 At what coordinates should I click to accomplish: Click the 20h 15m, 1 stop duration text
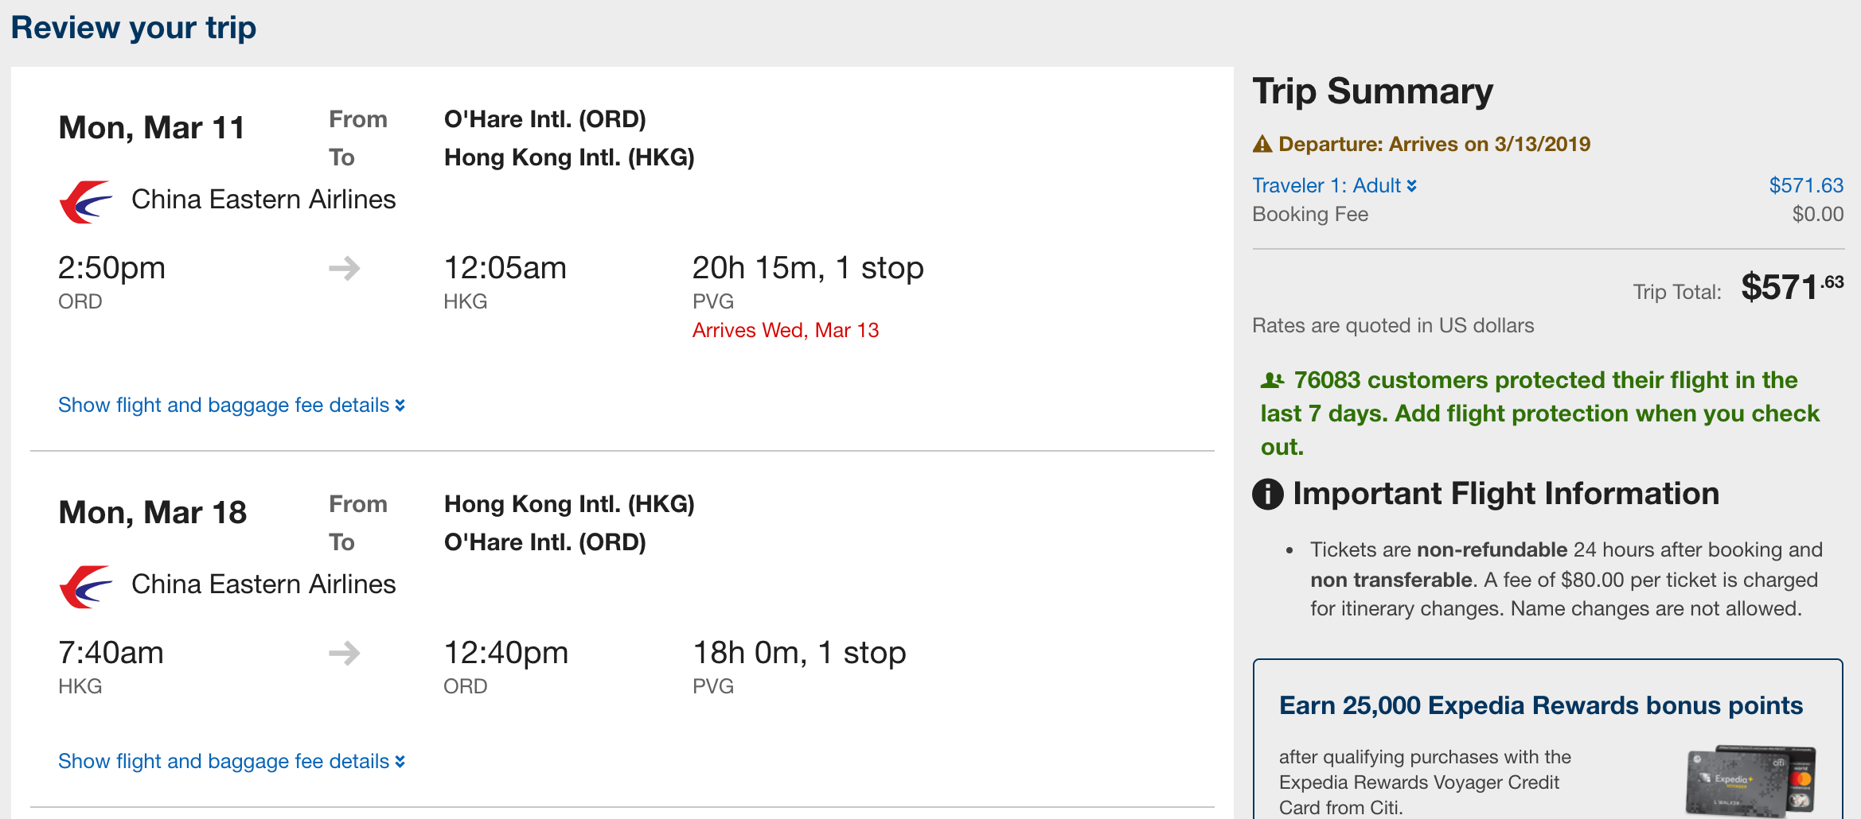point(807,269)
